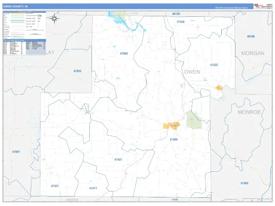This screenshot has width=275, height=206.
Task: Click the "OWEN COUNTY, IN" title
Action: coord(15,6)
